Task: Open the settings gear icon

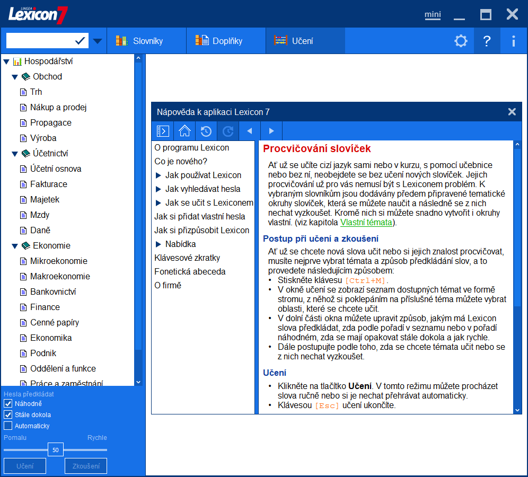Action: (x=461, y=41)
